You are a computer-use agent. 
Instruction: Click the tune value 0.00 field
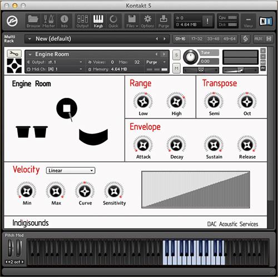tap(208, 61)
